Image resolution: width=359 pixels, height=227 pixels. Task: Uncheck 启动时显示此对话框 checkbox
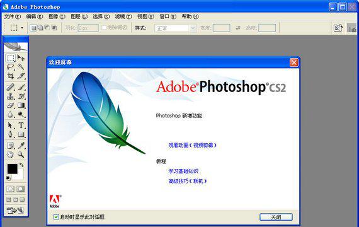pyautogui.click(x=56, y=217)
